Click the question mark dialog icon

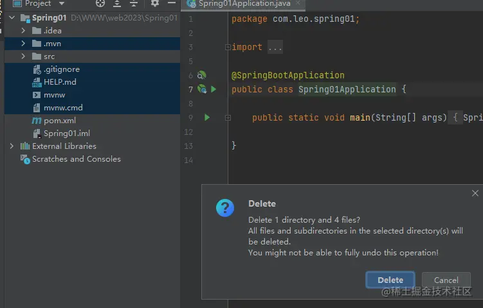coord(225,207)
